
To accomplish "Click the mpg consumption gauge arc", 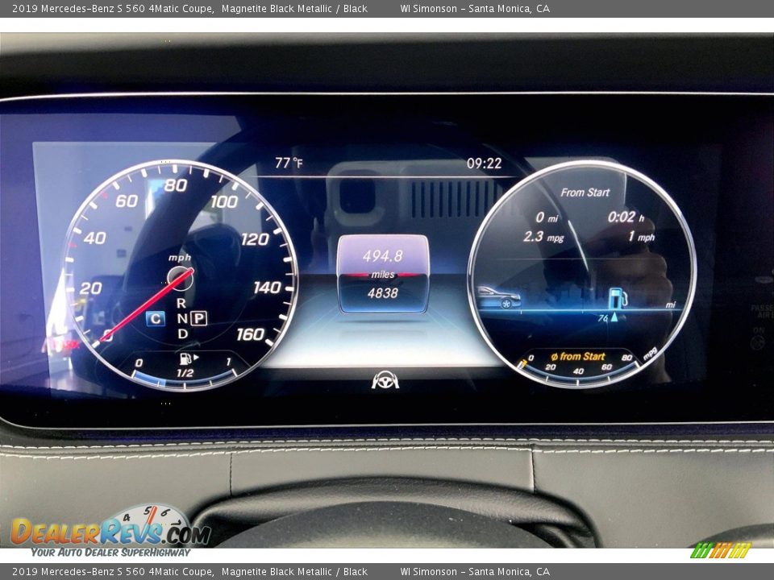I will [579, 376].
